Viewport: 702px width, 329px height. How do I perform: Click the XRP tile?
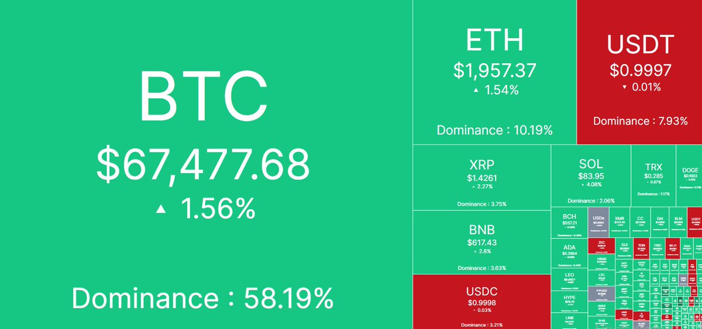pyautogui.click(x=481, y=177)
